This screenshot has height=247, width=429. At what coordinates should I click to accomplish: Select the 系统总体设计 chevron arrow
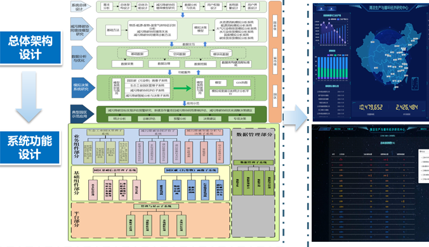coord(81,7)
